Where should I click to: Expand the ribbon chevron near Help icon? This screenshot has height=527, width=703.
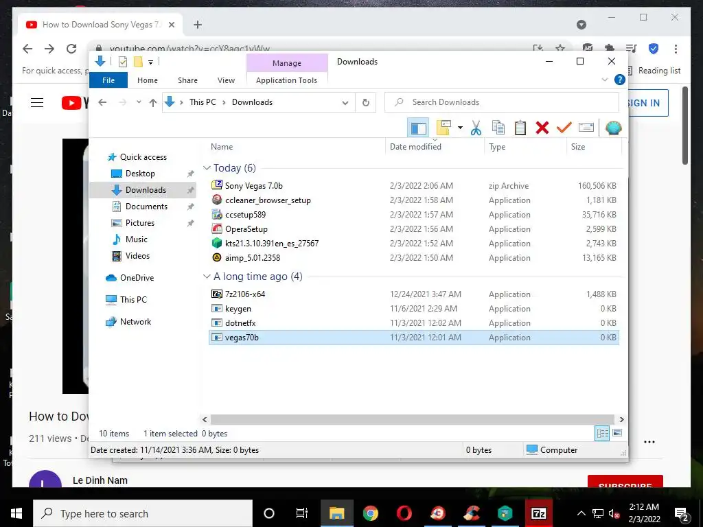pyautogui.click(x=604, y=80)
